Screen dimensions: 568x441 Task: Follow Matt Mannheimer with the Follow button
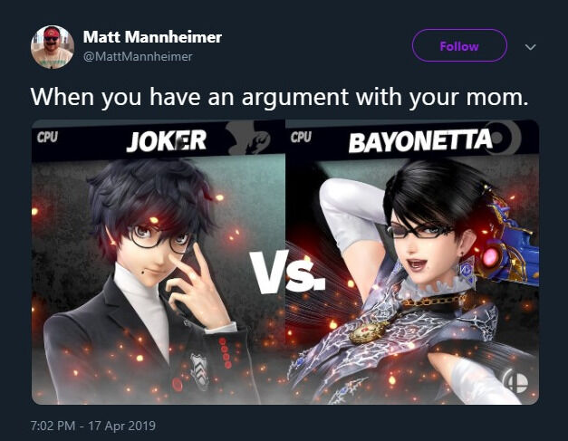(459, 45)
